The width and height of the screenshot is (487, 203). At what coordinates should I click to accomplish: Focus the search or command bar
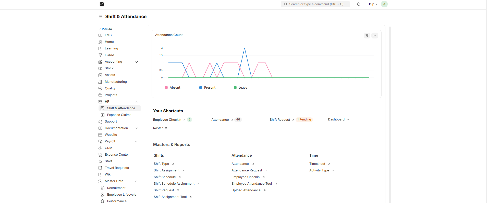[x=315, y=4]
